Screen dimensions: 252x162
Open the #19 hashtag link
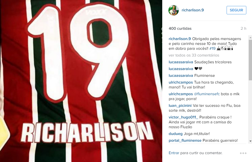pos(212,48)
